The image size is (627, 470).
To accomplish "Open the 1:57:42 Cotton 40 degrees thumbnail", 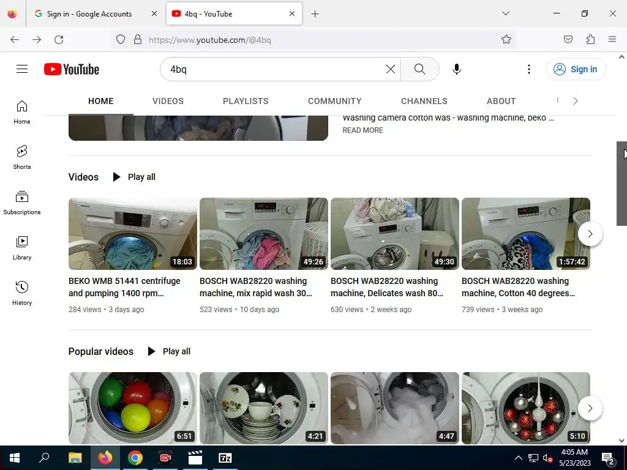I will [x=526, y=234].
